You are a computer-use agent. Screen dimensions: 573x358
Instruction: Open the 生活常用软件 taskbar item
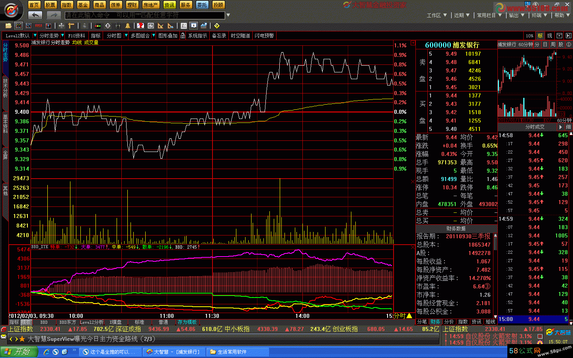pyautogui.click(x=238, y=352)
